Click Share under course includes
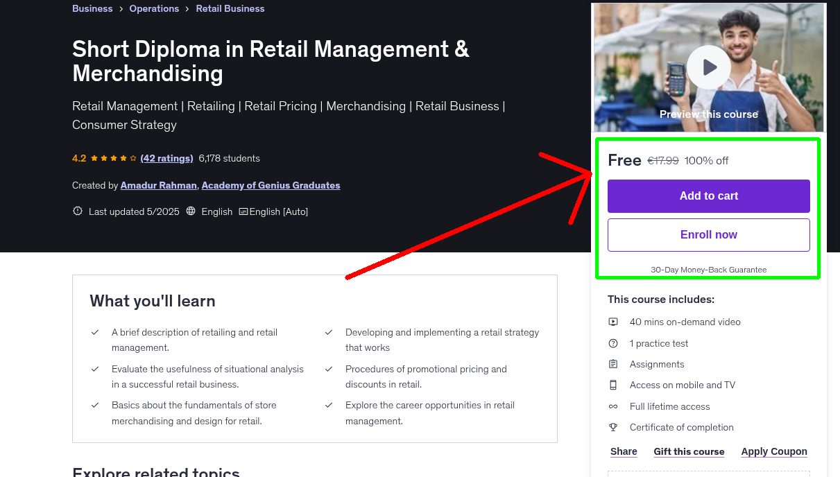The image size is (840, 477). click(x=624, y=451)
